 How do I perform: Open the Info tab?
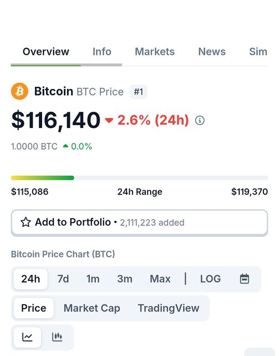[102, 52]
